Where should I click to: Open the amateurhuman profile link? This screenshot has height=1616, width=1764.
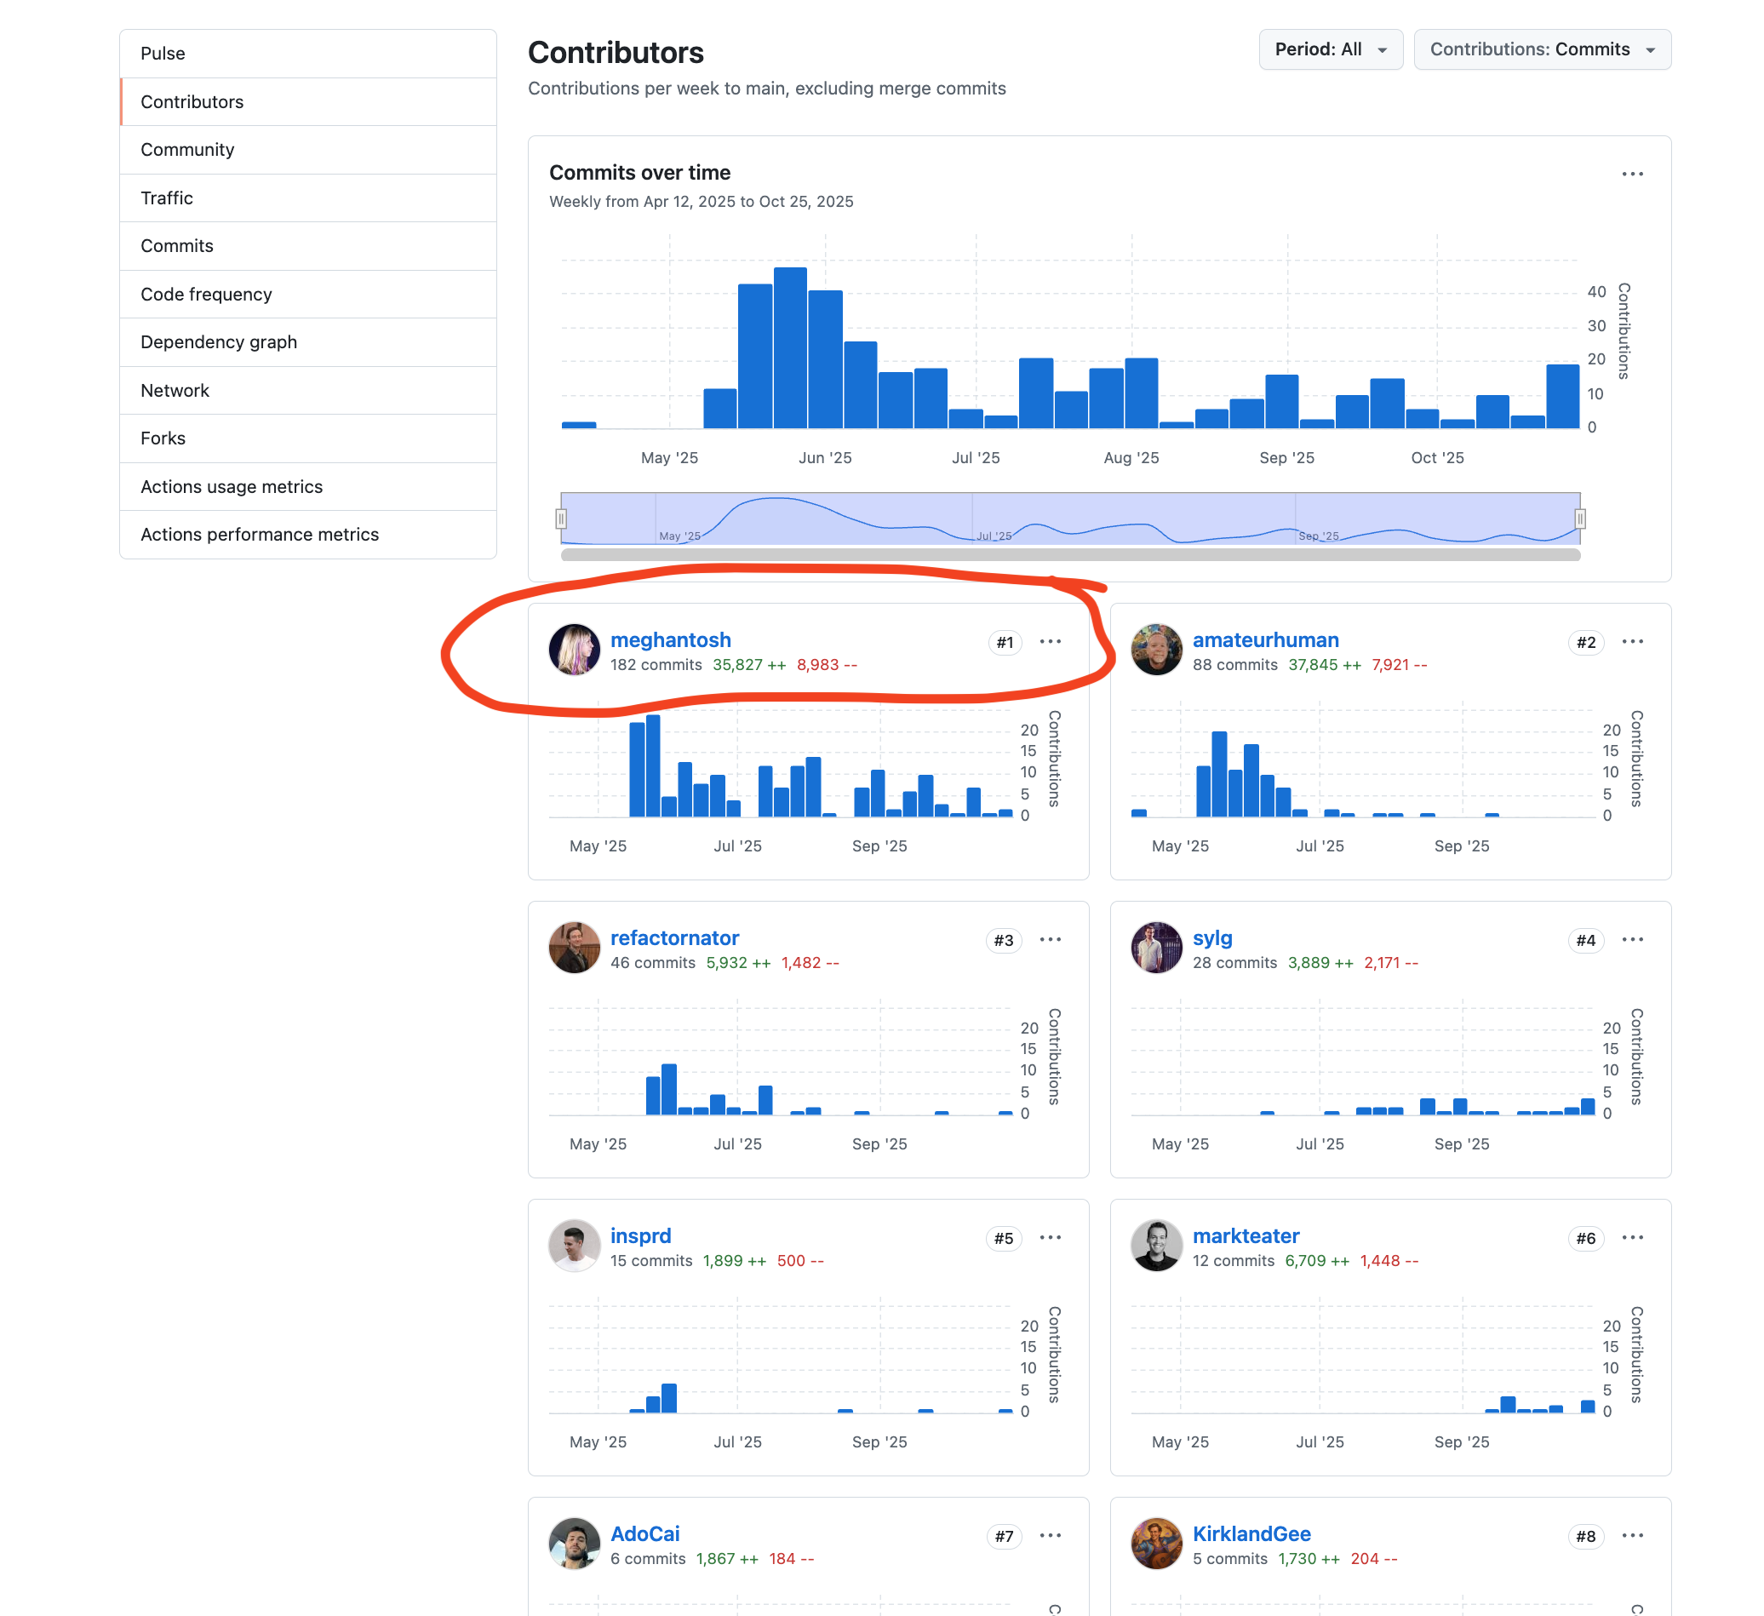pos(1265,640)
